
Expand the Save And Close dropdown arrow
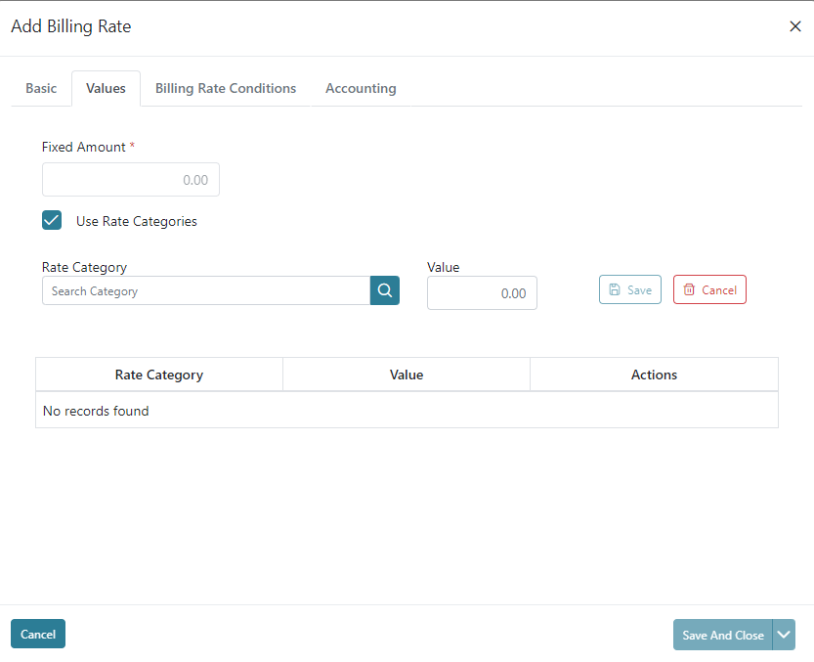(x=784, y=635)
